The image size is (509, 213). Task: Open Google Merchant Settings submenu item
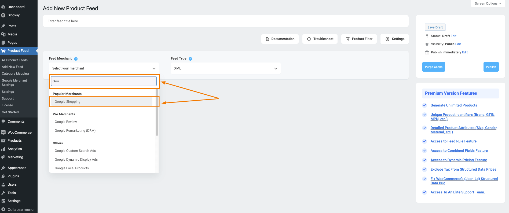click(14, 83)
